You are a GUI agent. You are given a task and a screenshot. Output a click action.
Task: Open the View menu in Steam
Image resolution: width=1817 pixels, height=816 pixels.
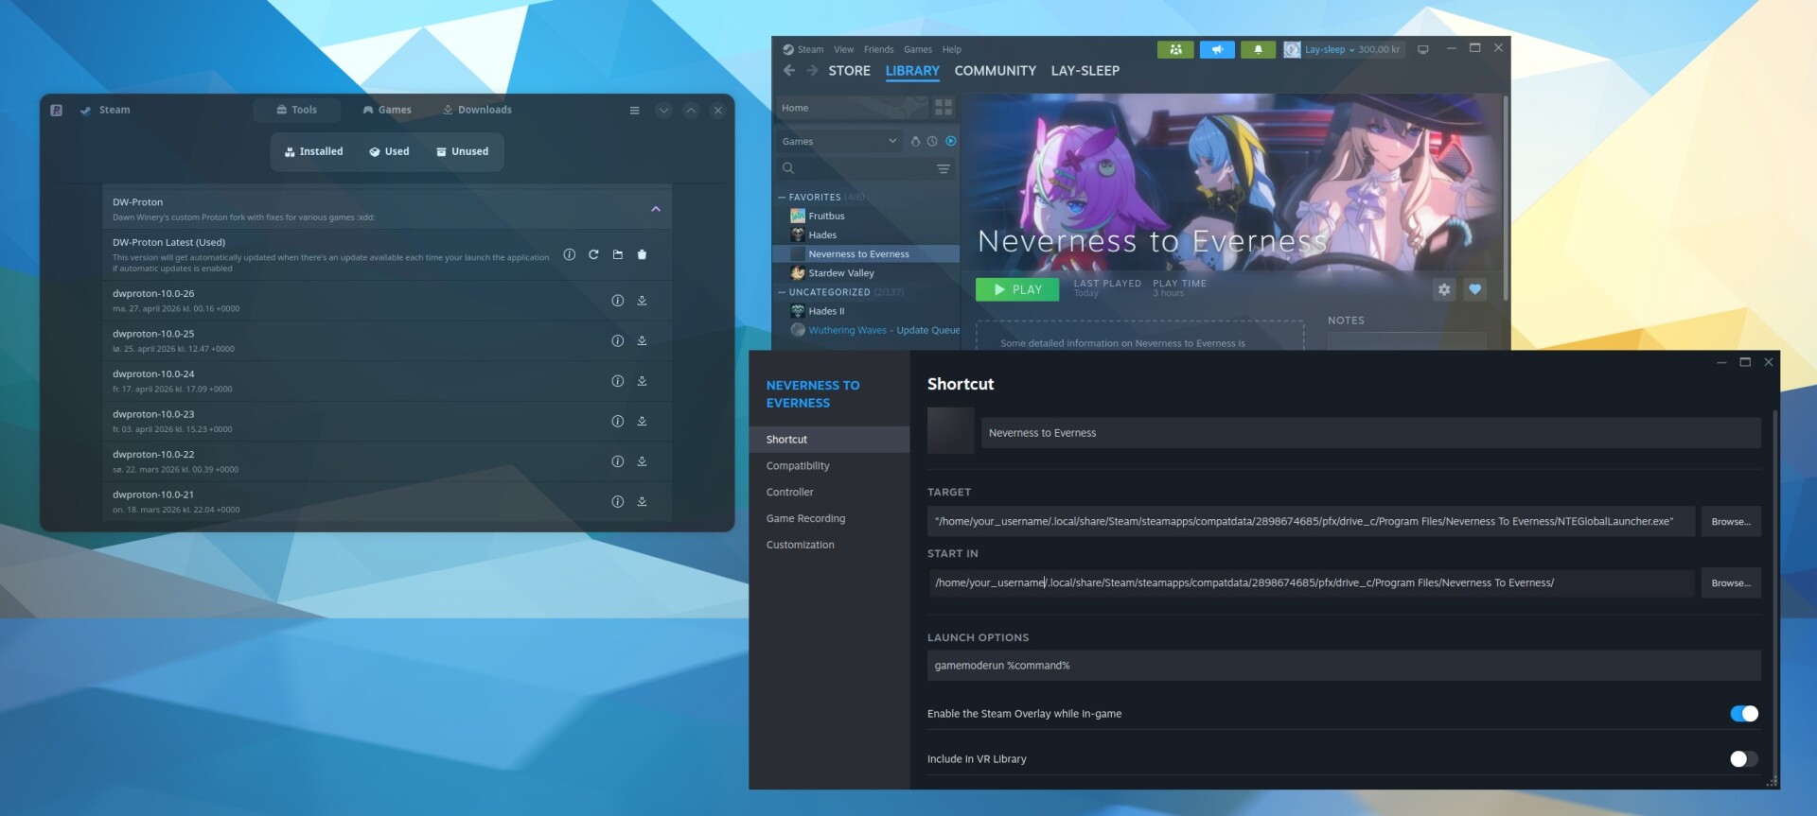point(843,50)
